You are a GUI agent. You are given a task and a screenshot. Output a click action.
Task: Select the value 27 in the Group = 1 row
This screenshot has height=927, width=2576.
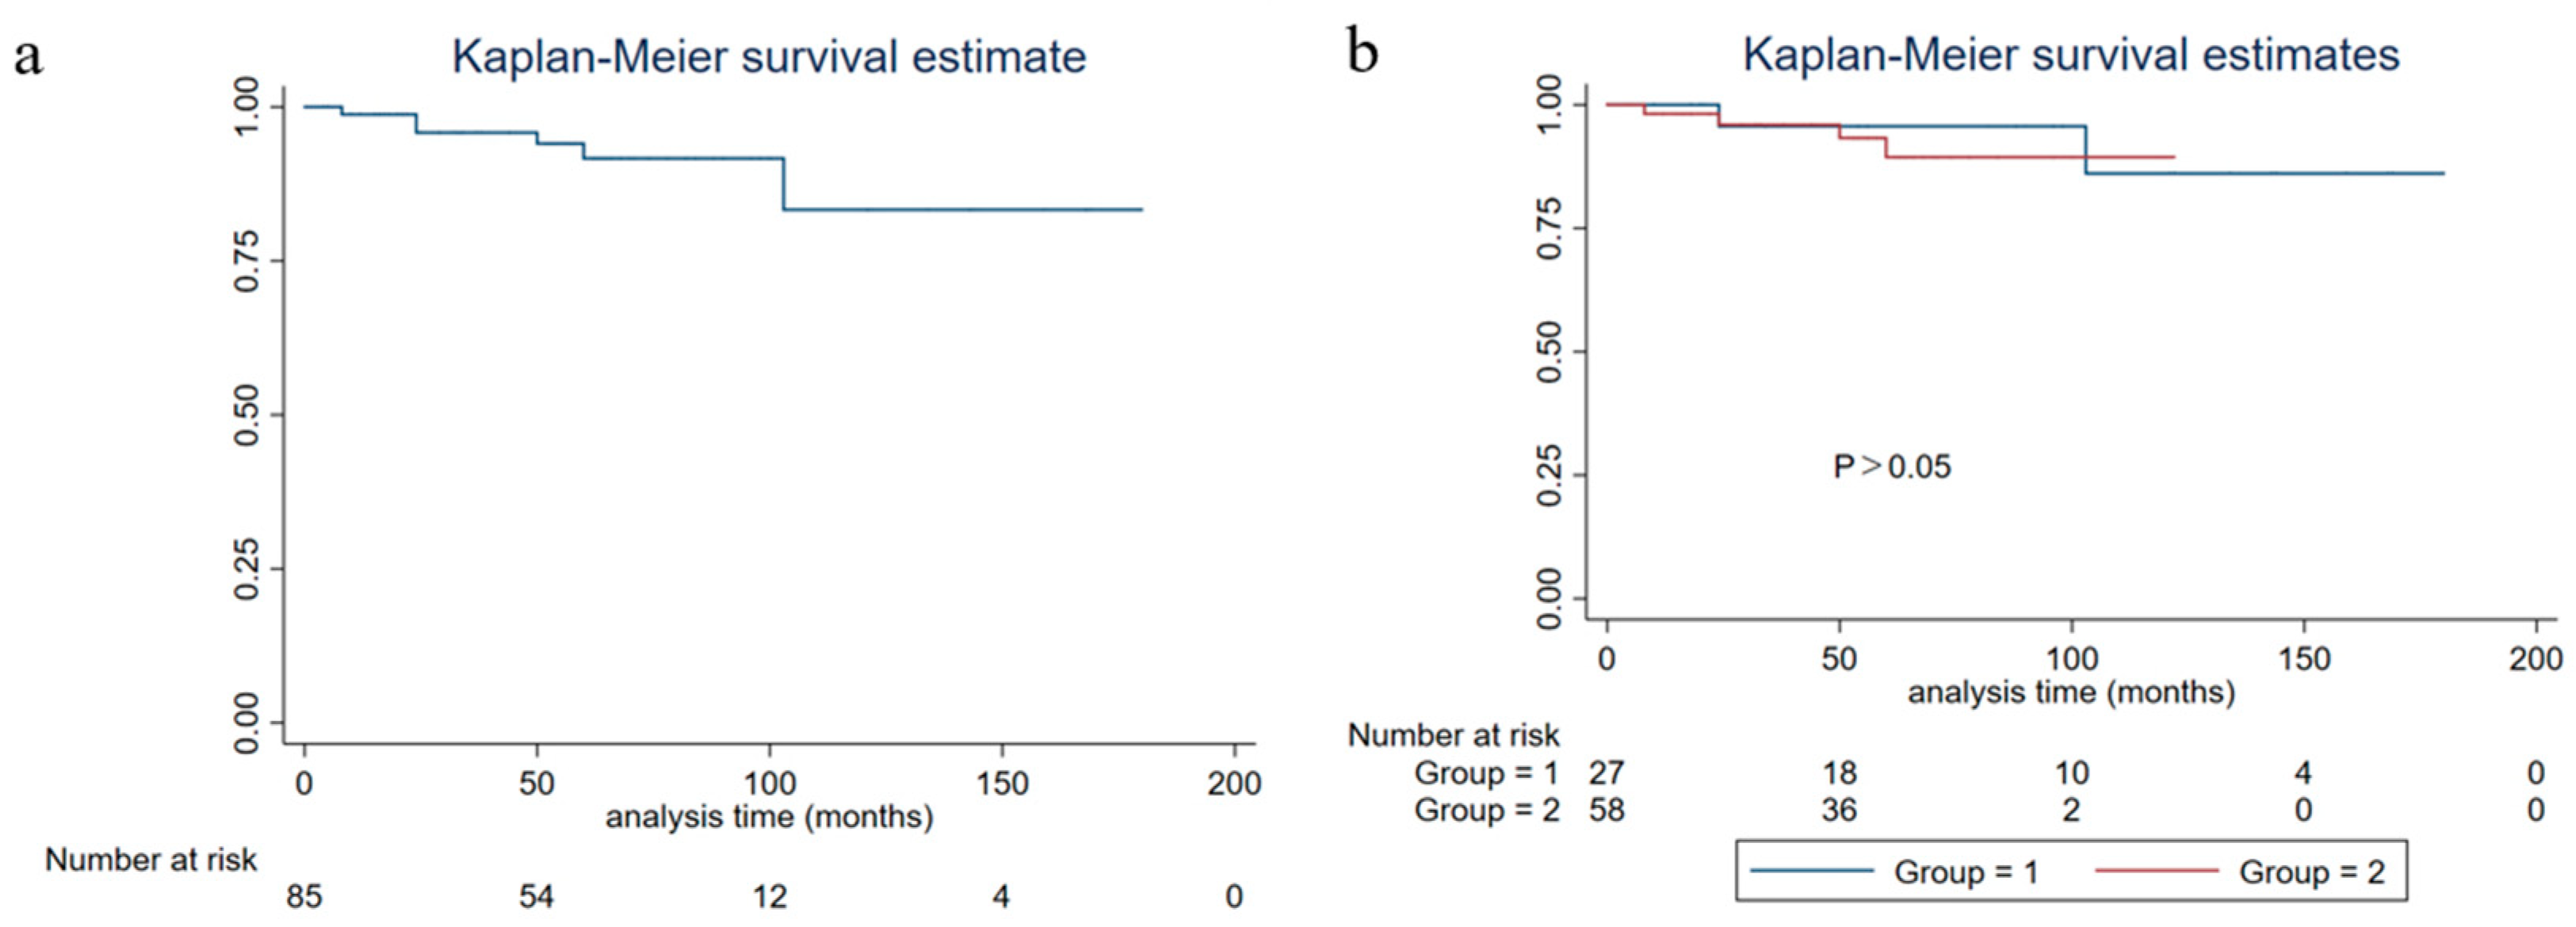coord(1606,773)
